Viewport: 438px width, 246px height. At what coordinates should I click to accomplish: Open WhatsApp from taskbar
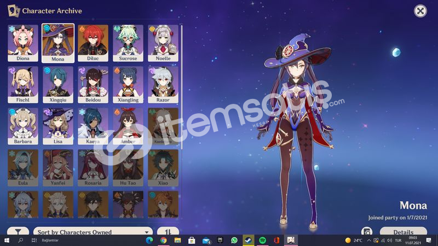pyautogui.click(x=234, y=240)
